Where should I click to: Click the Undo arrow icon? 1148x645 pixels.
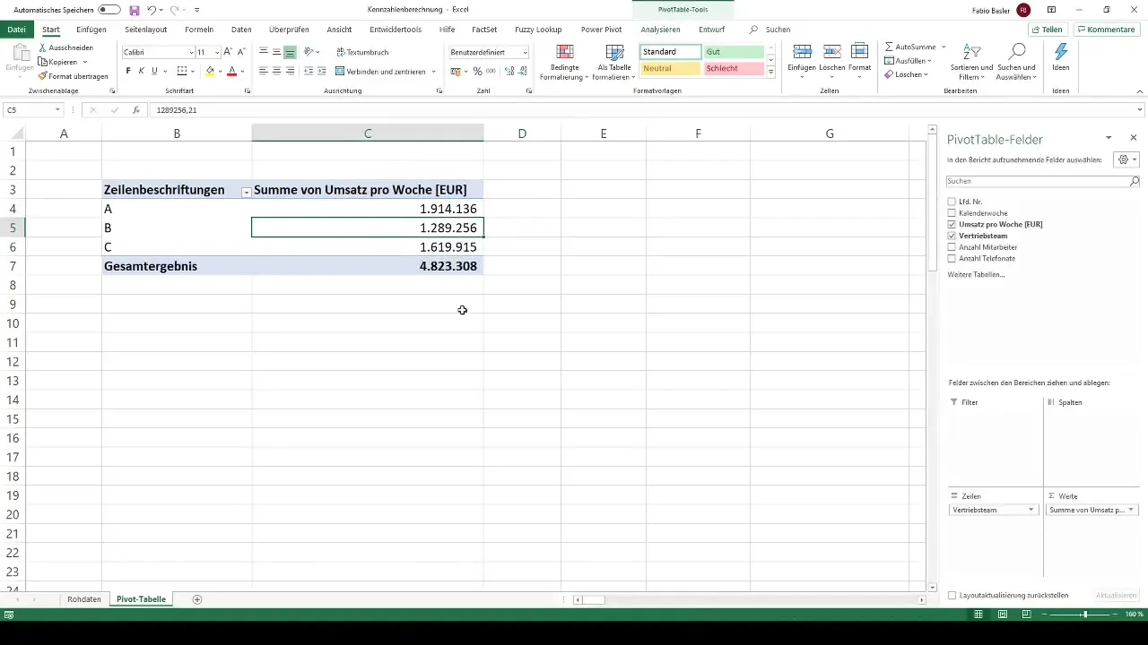[152, 9]
